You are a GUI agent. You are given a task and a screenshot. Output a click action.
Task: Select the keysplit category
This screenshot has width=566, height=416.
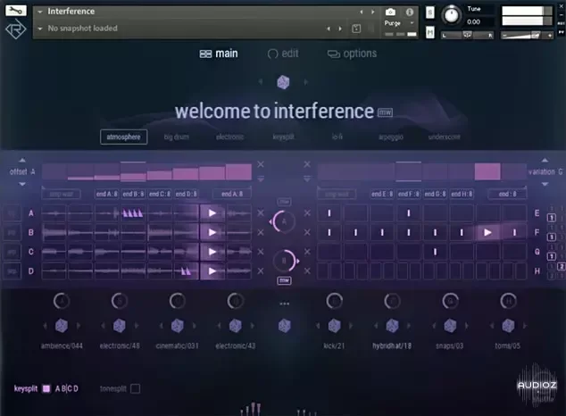click(x=283, y=137)
